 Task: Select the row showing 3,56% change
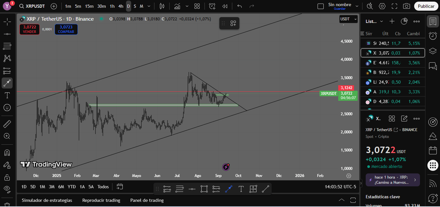393,63
